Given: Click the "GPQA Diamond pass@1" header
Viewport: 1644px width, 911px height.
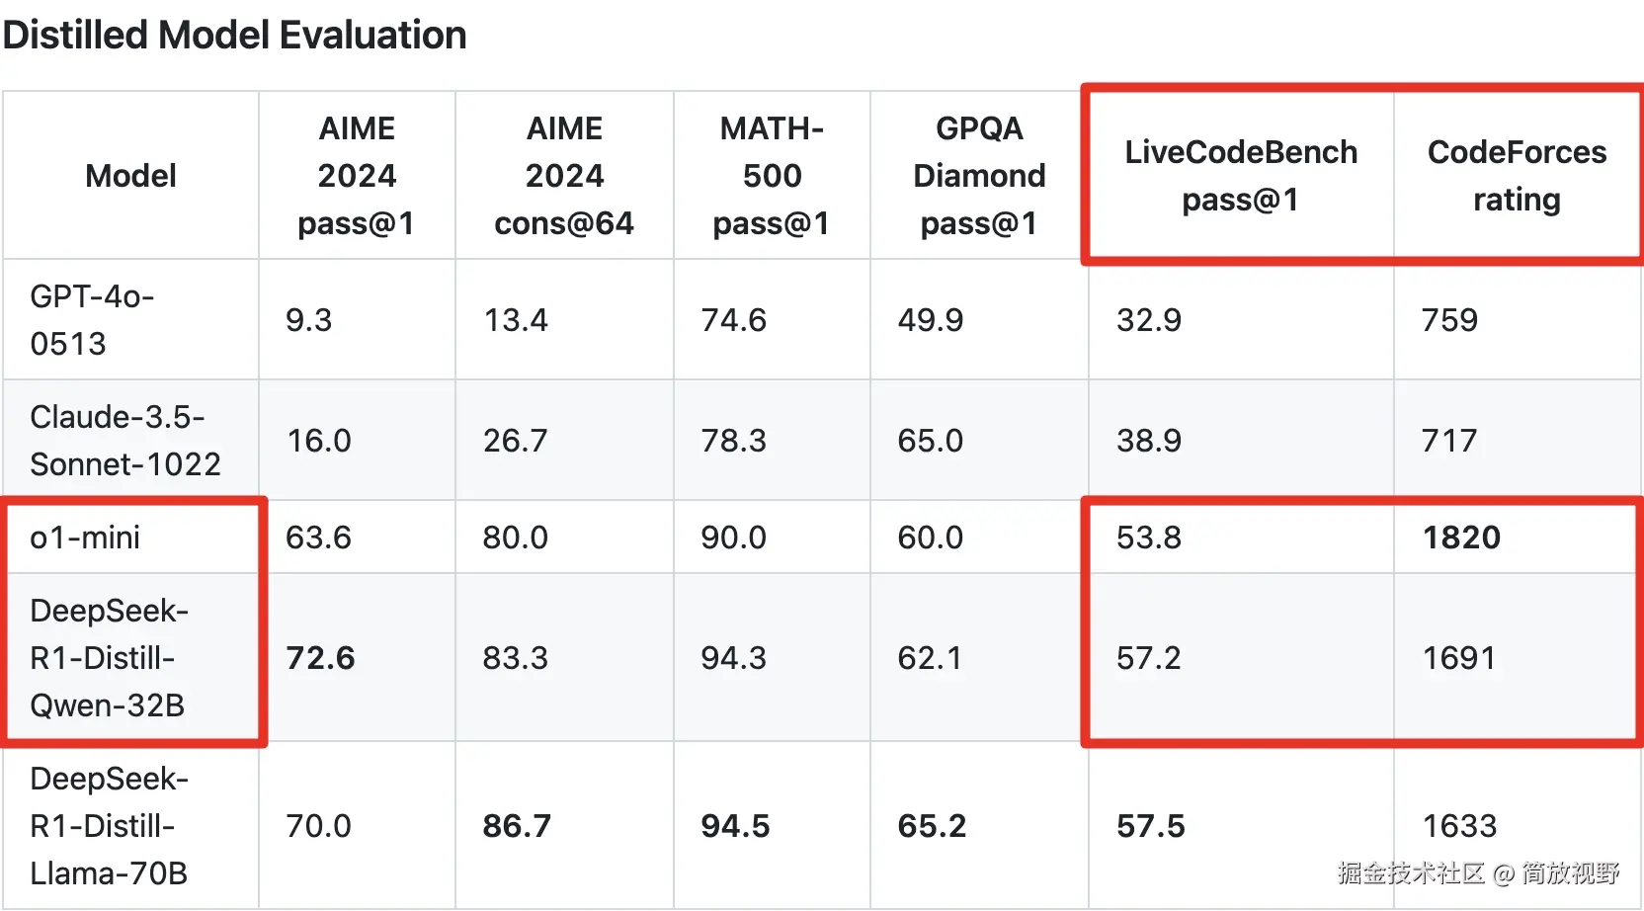Looking at the screenshot, I should pos(979,176).
